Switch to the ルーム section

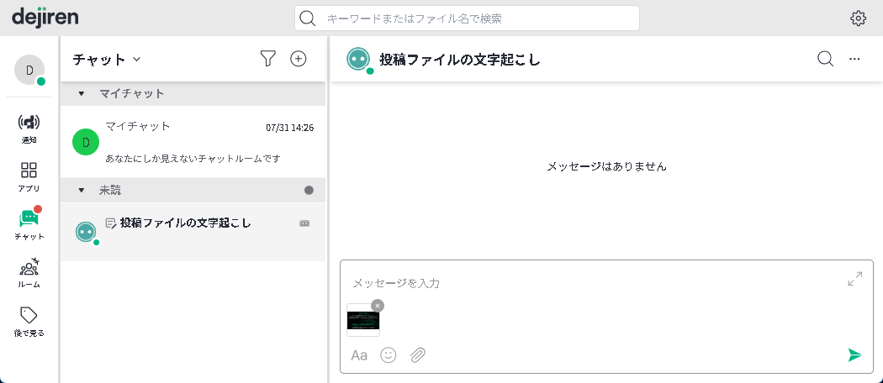29,273
